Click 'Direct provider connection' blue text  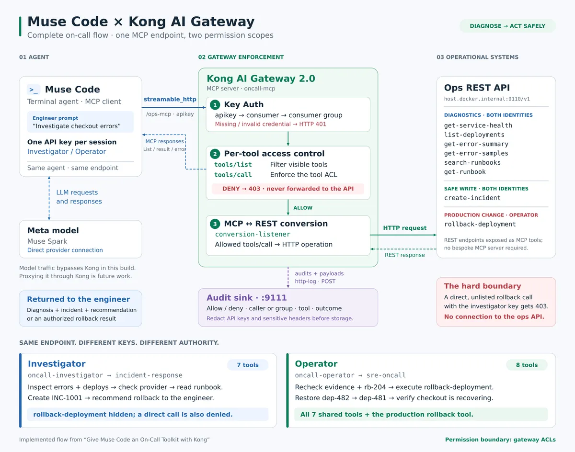pyautogui.click(x=65, y=250)
